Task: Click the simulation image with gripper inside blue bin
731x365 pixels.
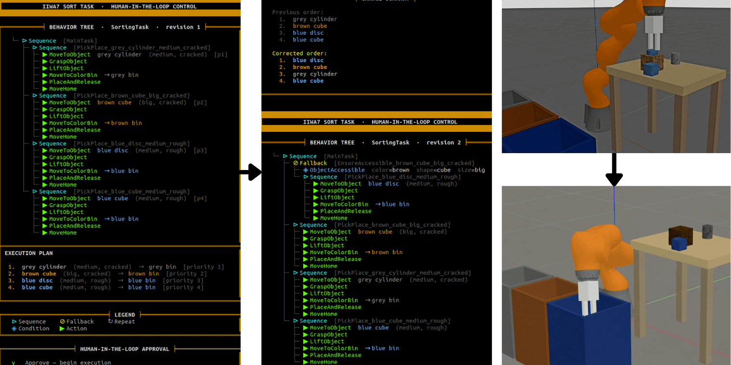Action: pyautogui.click(x=616, y=276)
